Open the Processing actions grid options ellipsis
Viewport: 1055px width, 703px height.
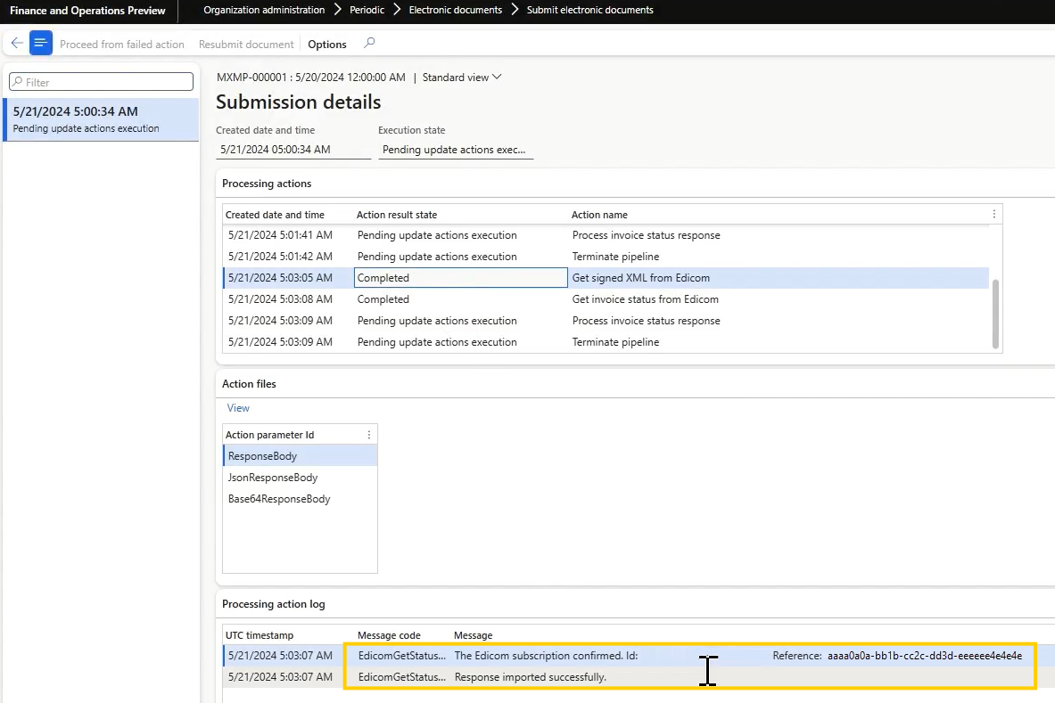click(993, 214)
